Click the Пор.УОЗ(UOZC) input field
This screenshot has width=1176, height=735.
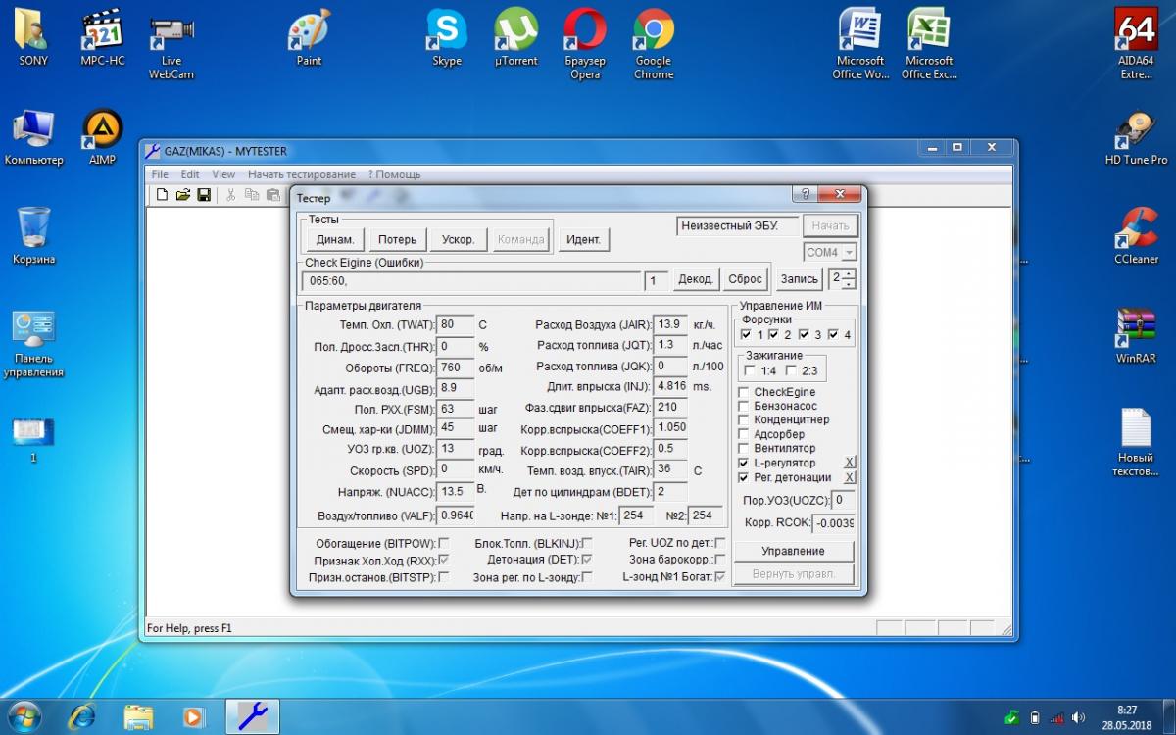843,500
